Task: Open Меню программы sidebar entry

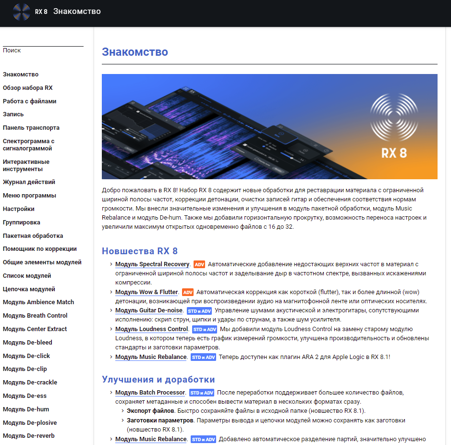Action: [x=29, y=196]
